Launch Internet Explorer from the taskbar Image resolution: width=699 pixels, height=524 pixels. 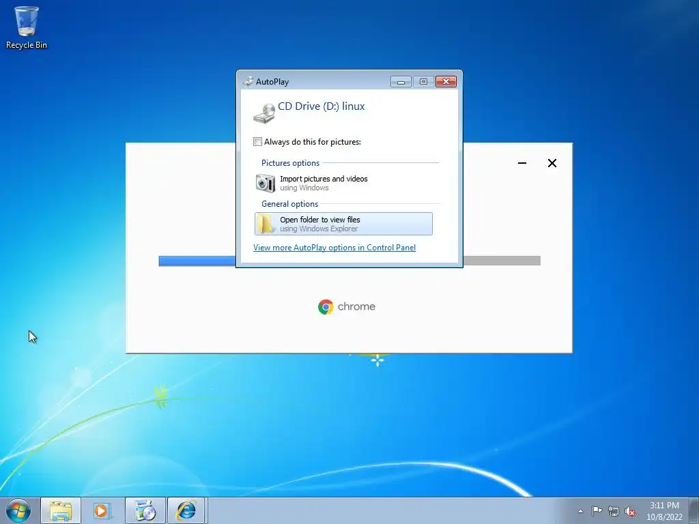coord(186,510)
